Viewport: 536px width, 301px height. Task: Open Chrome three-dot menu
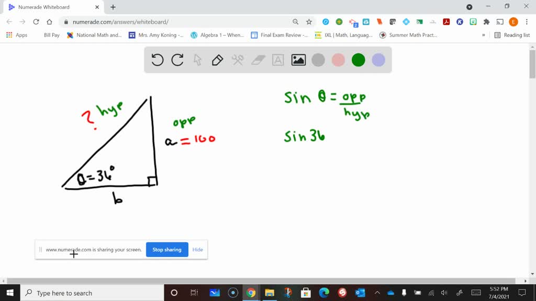pyautogui.click(x=527, y=21)
